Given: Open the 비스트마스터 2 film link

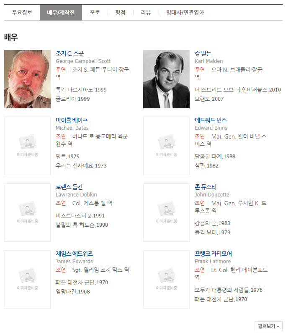Looking at the screenshot, I should click(74, 215).
